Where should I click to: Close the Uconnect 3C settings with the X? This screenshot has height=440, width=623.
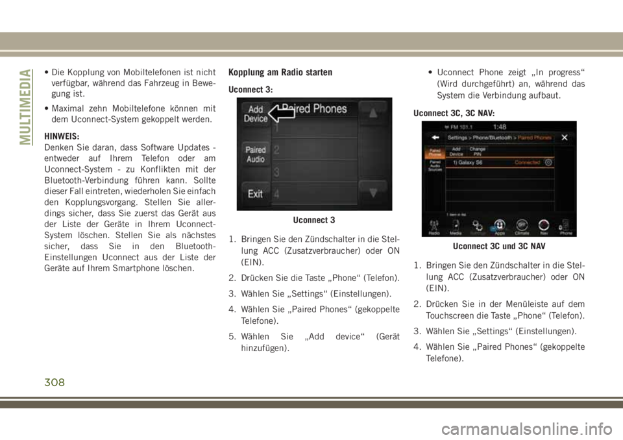[x=564, y=138]
